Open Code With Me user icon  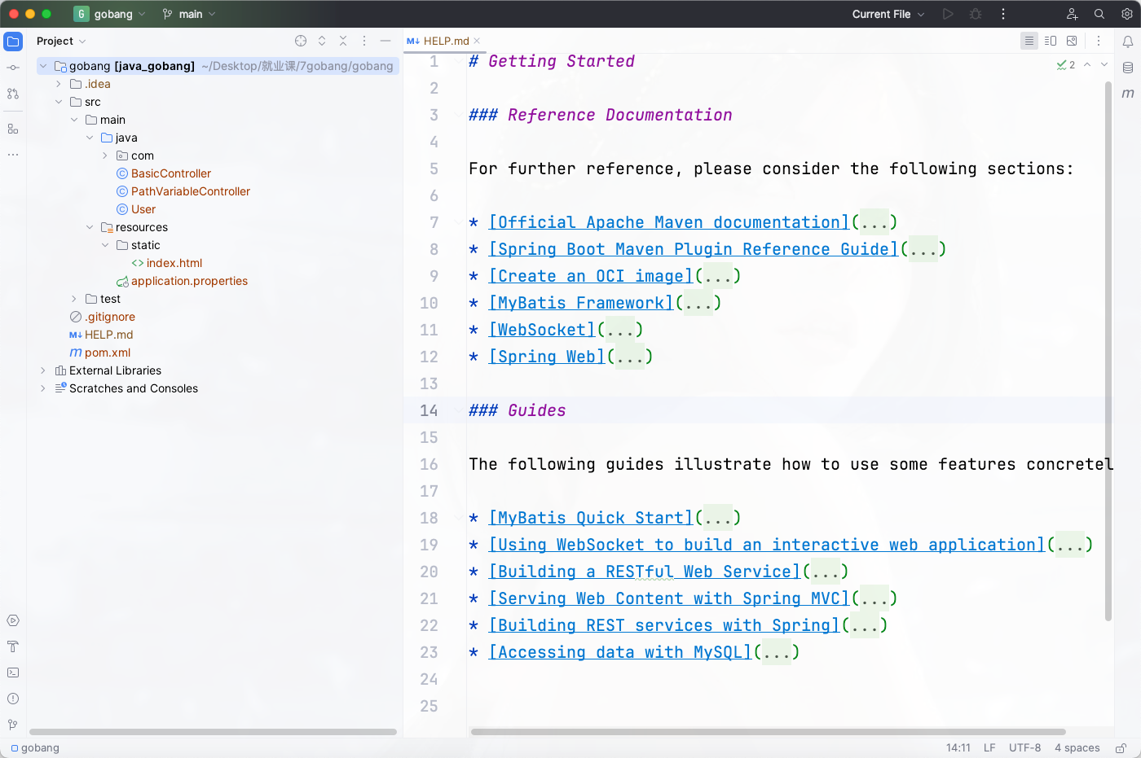coord(1073,14)
